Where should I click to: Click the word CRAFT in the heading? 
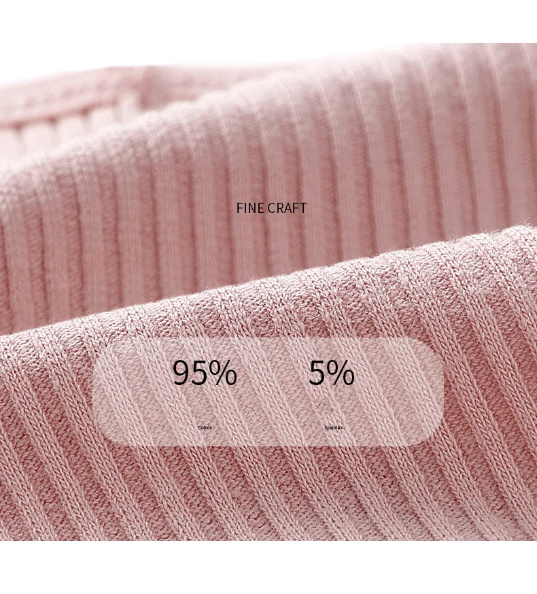(x=287, y=208)
